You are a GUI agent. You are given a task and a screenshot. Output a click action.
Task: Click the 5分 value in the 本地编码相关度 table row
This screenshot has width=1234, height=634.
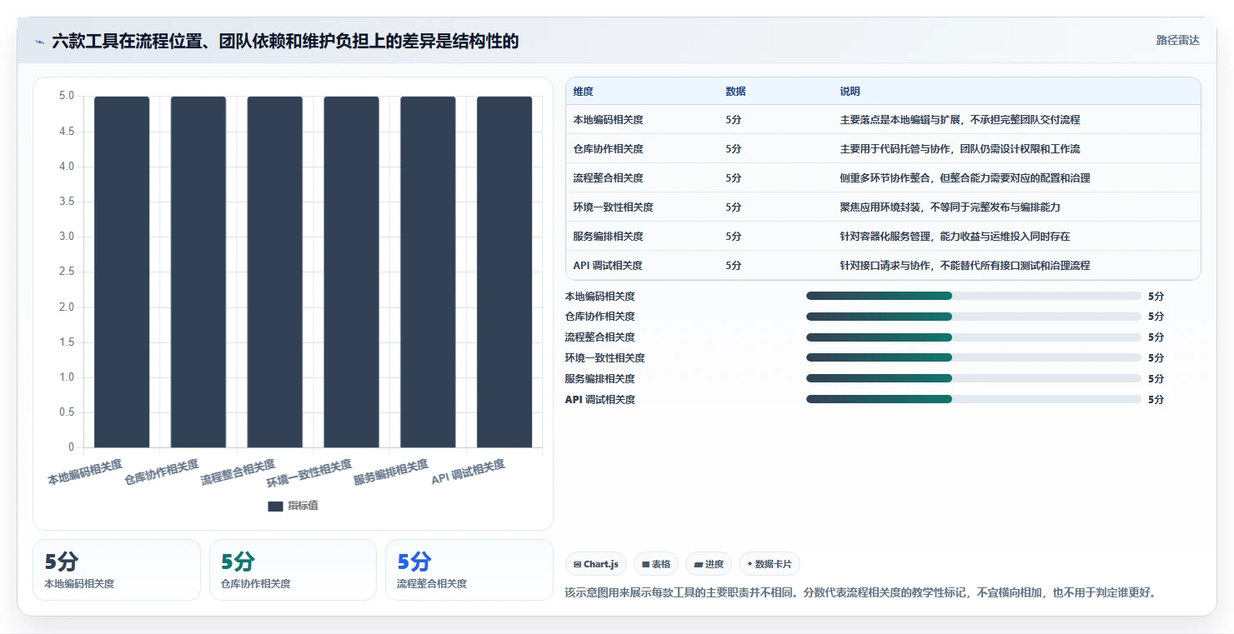(733, 120)
